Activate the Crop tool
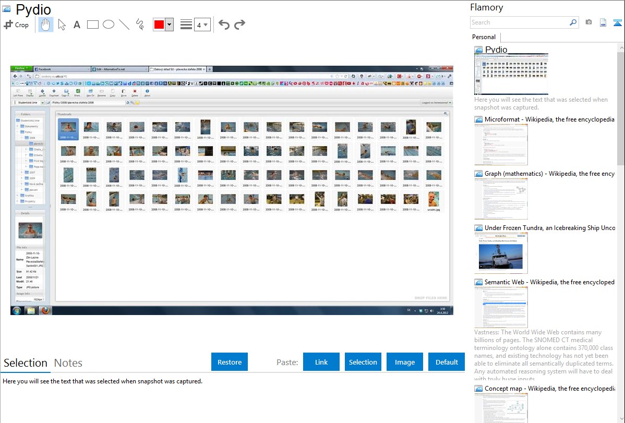 pyautogui.click(x=16, y=25)
